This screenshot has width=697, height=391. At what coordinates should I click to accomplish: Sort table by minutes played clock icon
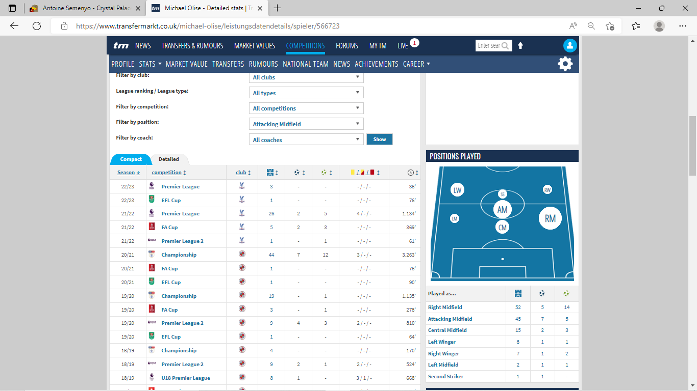[x=413, y=173]
